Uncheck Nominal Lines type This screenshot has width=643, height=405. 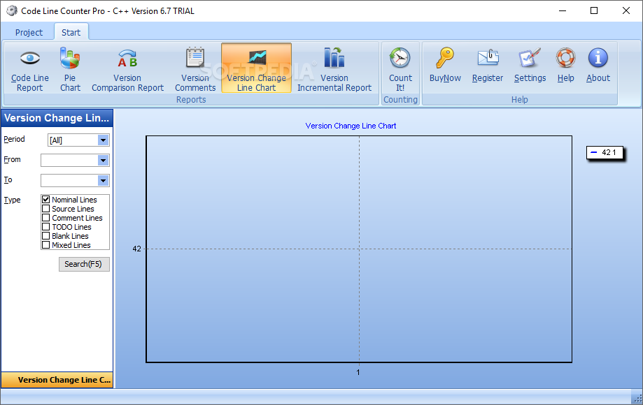46,200
